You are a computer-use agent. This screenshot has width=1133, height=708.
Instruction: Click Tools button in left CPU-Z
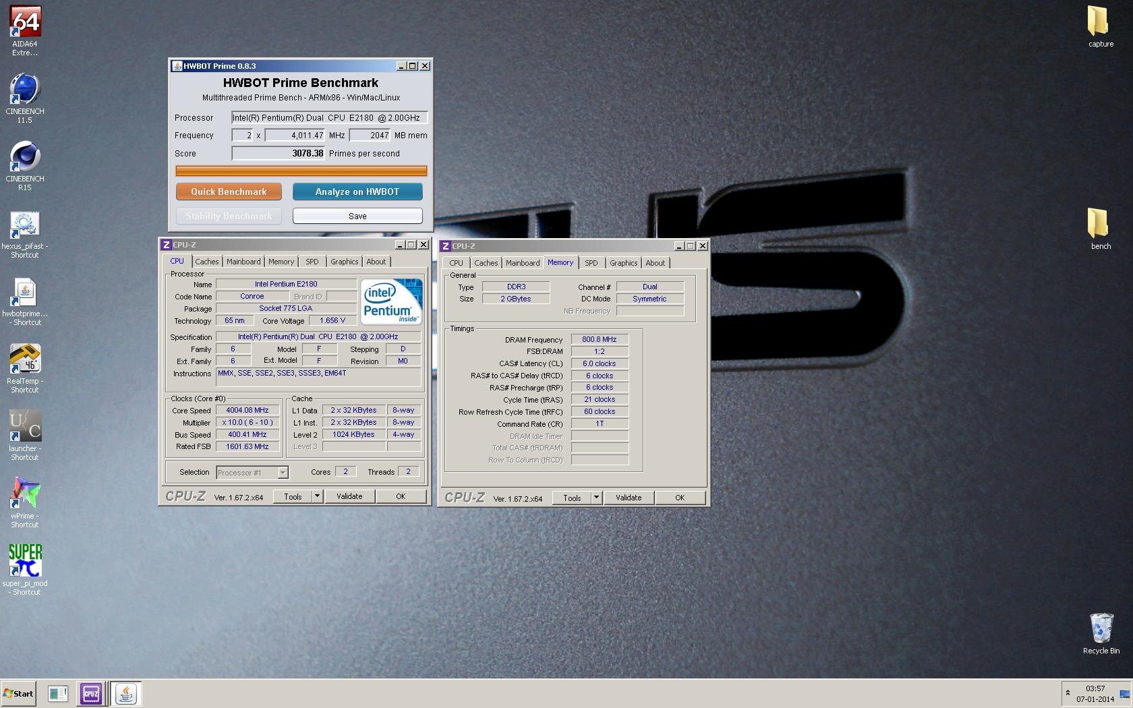(293, 496)
